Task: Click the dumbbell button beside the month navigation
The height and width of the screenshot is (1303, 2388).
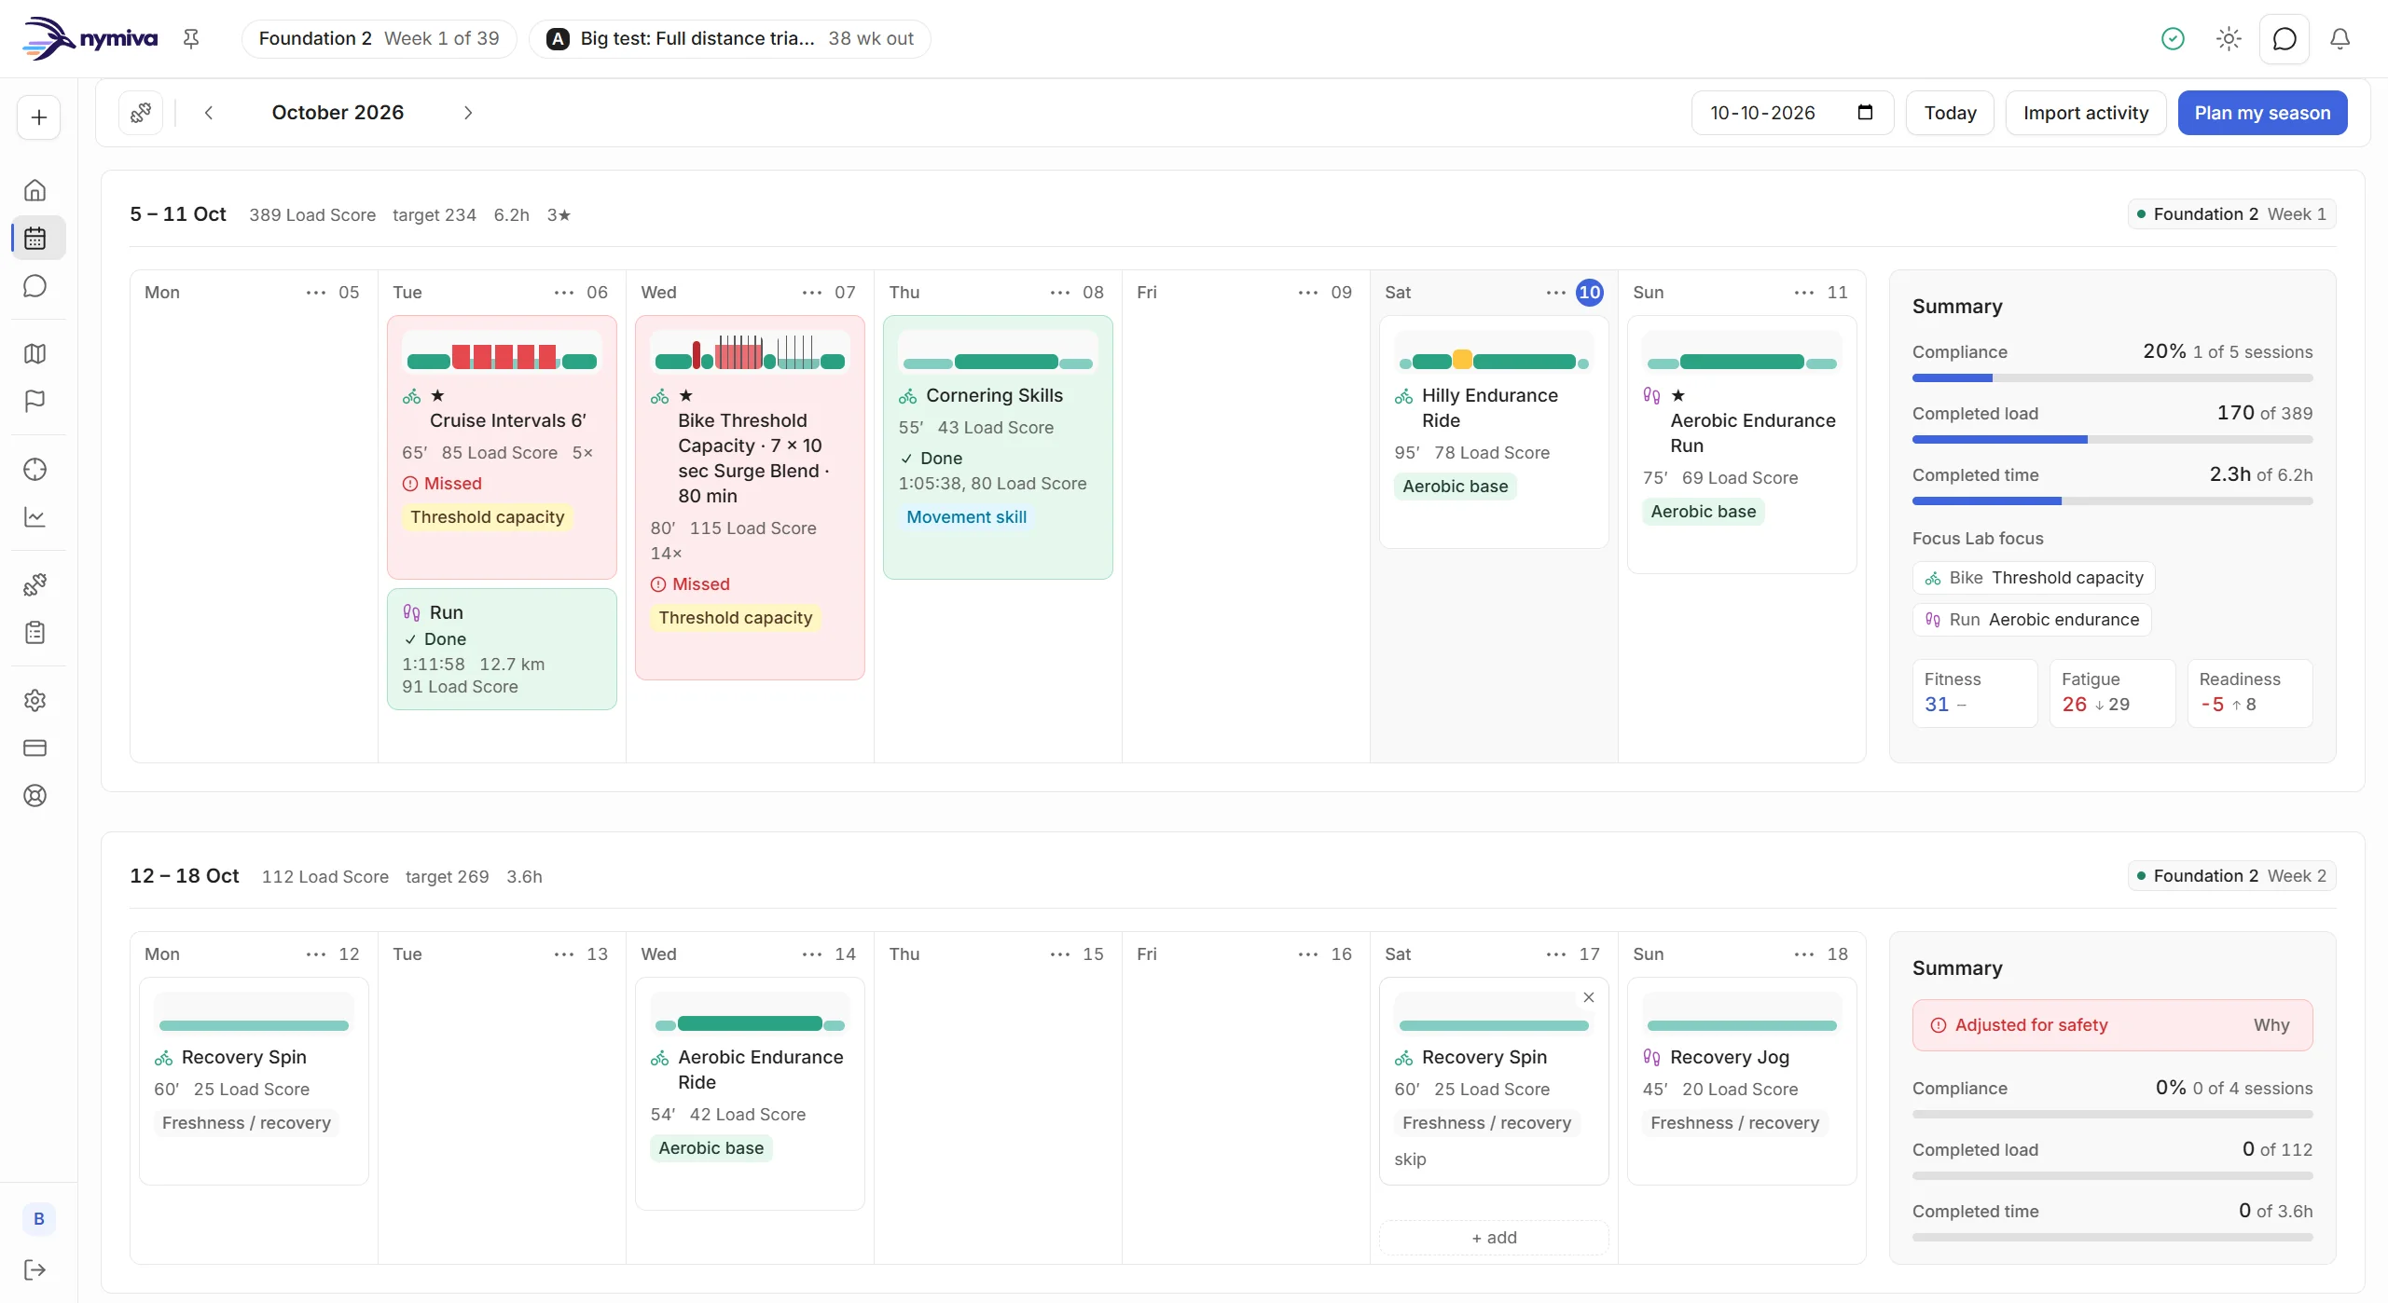Action: pyautogui.click(x=141, y=113)
